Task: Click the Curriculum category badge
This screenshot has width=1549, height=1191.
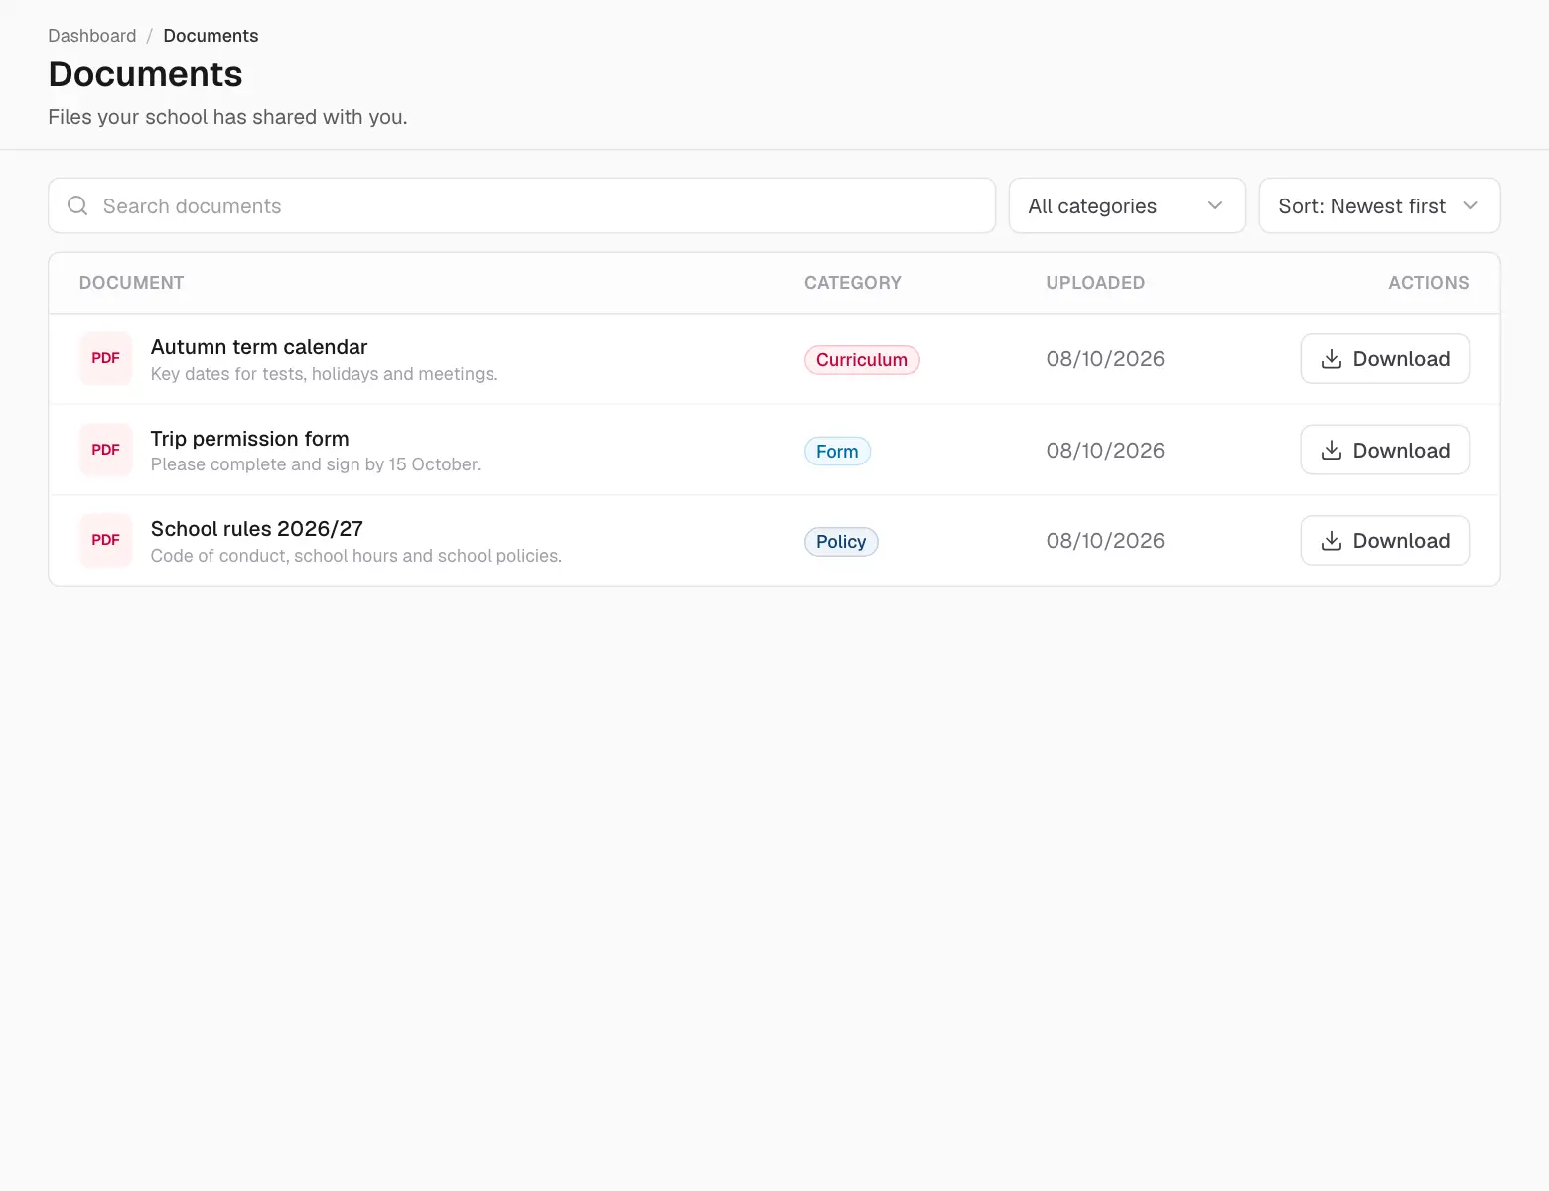Action: pos(862,359)
